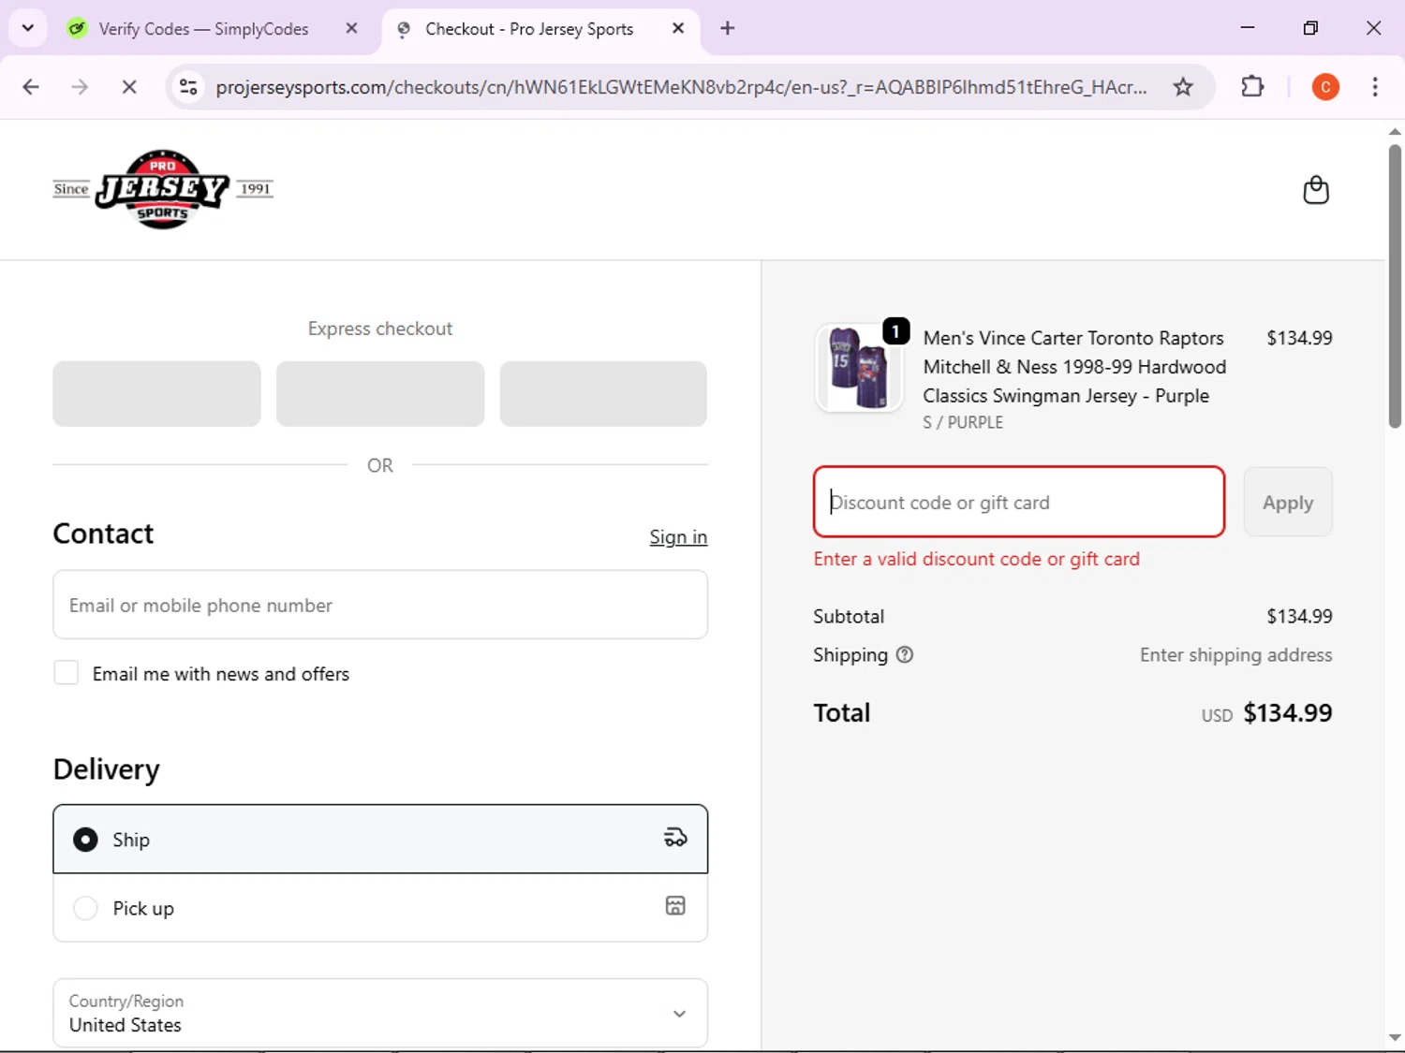Check Email me with news and offers

click(x=67, y=673)
